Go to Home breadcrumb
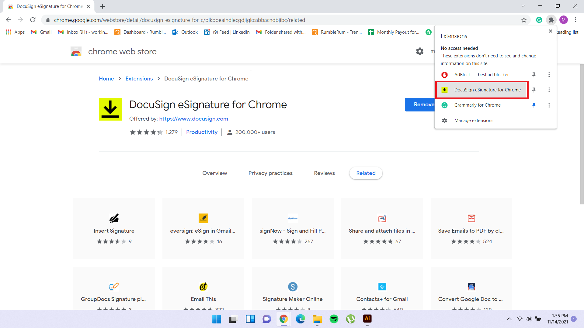584x328 pixels. pos(106,79)
